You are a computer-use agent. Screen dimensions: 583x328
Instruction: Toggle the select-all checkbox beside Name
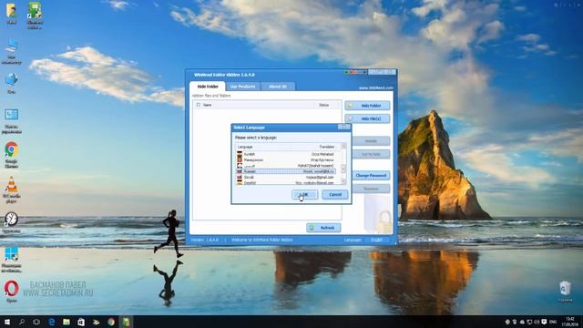pos(199,105)
